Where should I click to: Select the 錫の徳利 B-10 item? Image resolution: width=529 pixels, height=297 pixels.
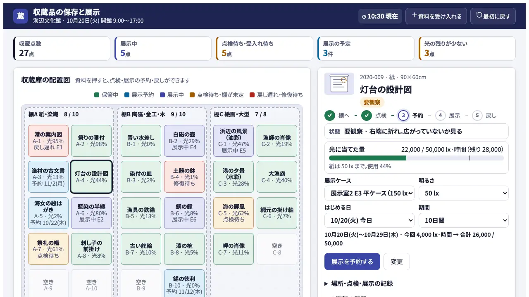click(x=184, y=283)
